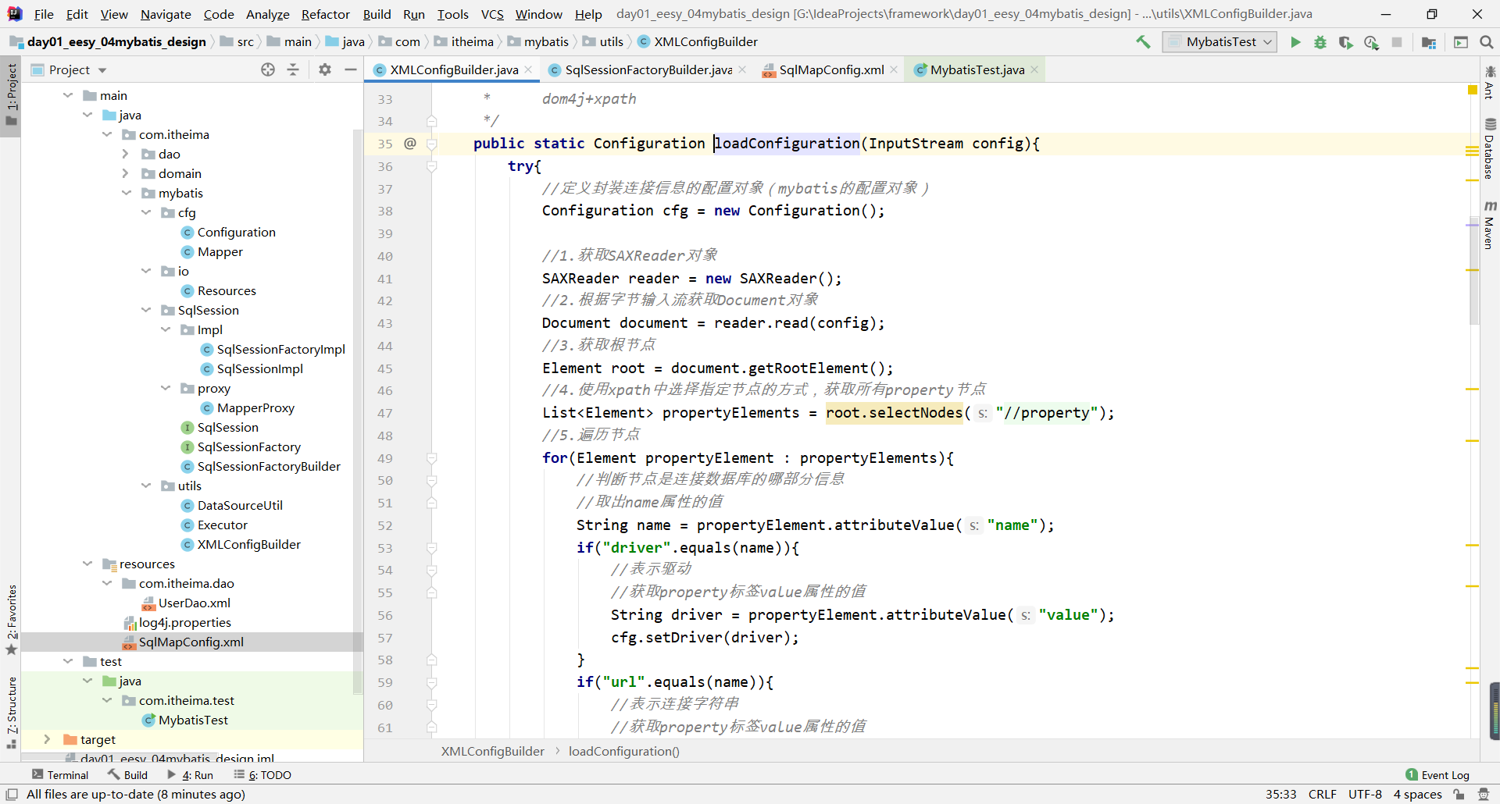Switch to SqlMapConfig.xml tab

(x=831, y=69)
